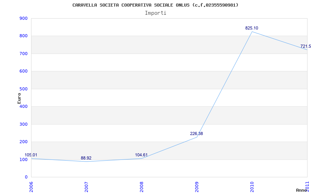This screenshot has height=194, width=311.
Task: Click the 2008 x-axis label
Action: click(x=142, y=187)
